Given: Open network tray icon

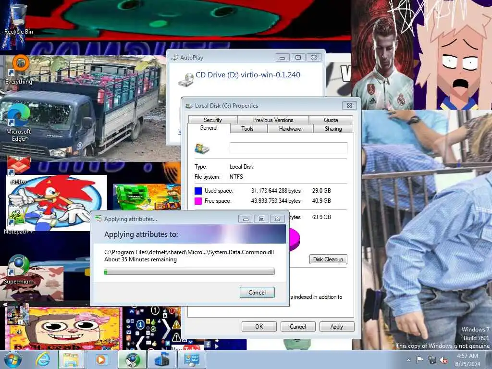Looking at the screenshot, I should tap(432, 360).
